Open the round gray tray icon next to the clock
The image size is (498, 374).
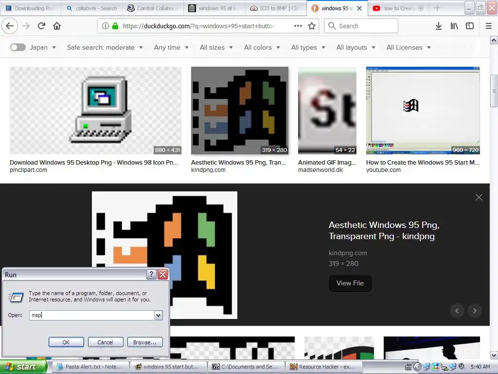pyautogui.click(x=462, y=367)
